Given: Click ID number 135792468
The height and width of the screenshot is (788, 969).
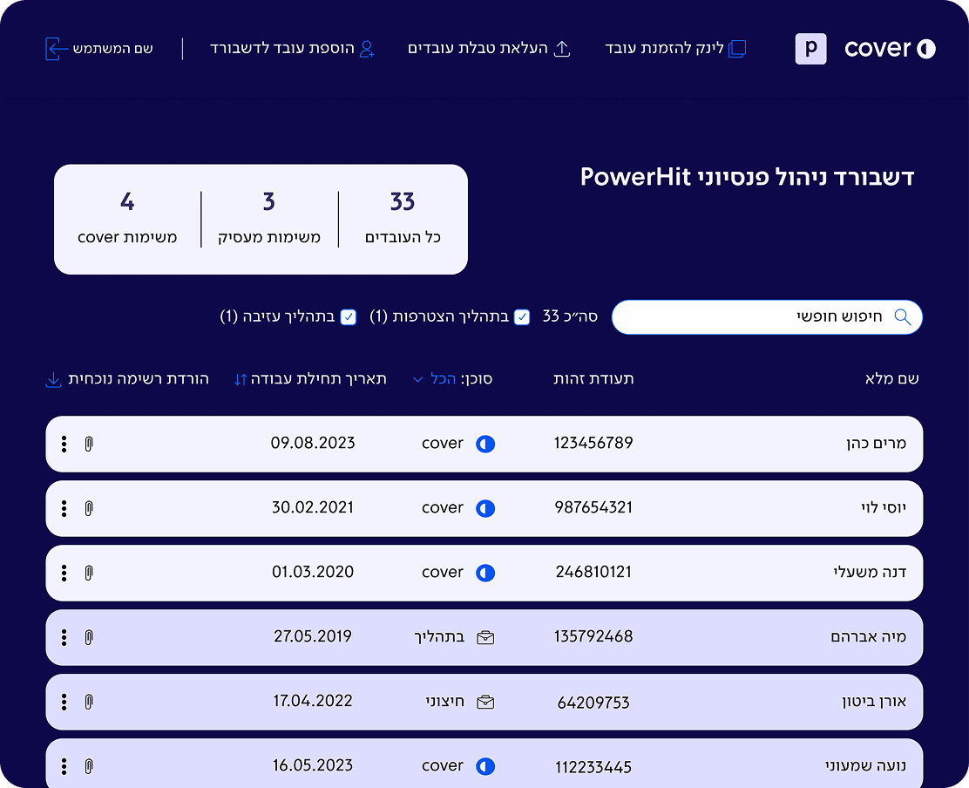Looking at the screenshot, I should [594, 636].
